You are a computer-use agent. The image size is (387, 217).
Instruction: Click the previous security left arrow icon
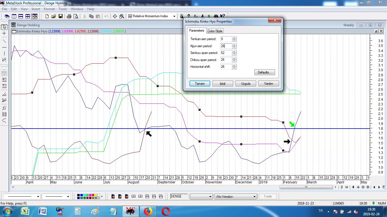pos(374,187)
